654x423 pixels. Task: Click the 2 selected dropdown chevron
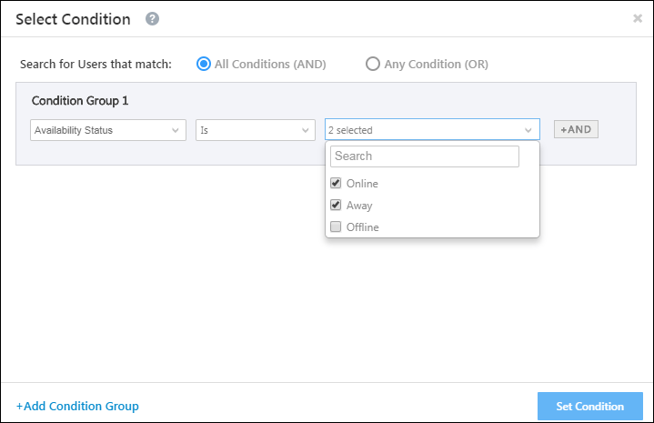pos(528,130)
